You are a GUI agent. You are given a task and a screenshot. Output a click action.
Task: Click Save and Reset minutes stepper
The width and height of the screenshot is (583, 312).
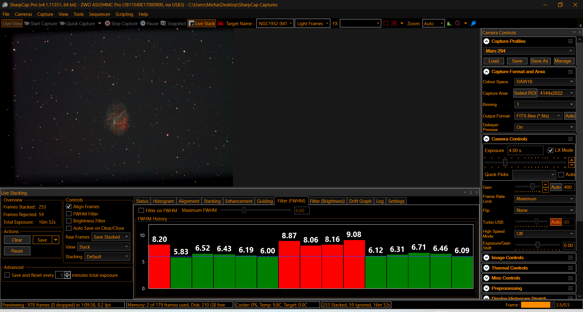(x=67, y=275)
